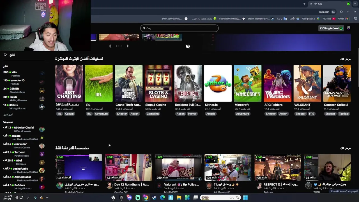The height and width of the screenshot is (202, 359).
Task: Open the RESPECT live stream thumbnail
Action: click(278, 167)
